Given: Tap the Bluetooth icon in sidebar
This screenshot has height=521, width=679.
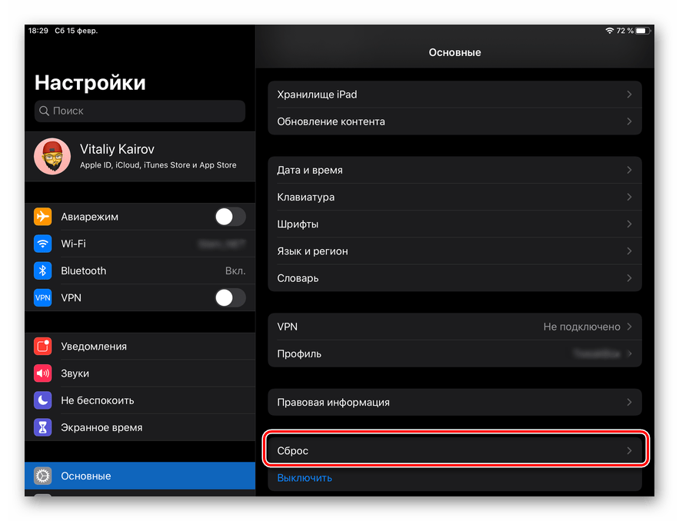Looking at the screenshot, I should (43, 270).
